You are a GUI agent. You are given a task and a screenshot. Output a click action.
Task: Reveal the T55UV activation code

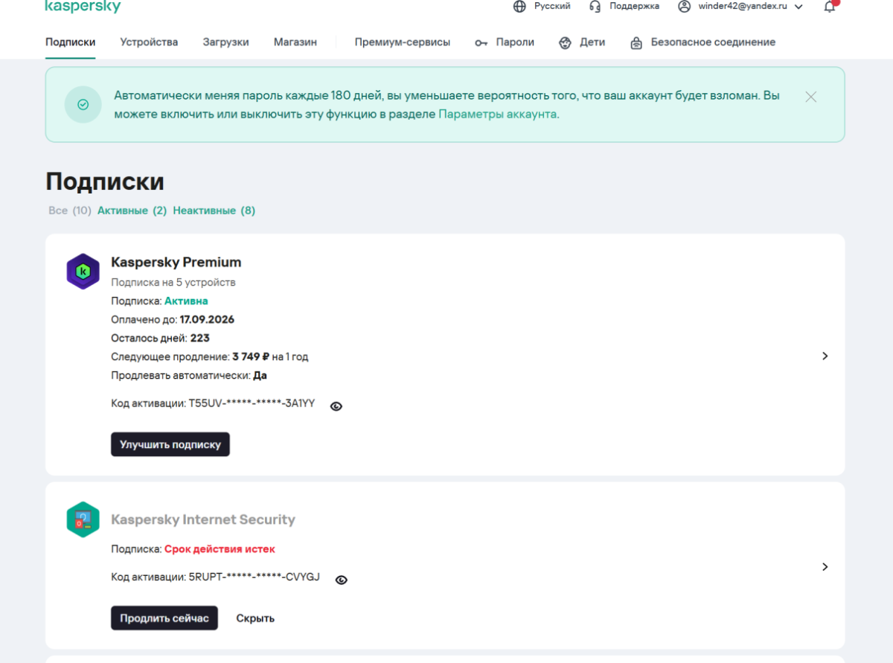point(336,406)
